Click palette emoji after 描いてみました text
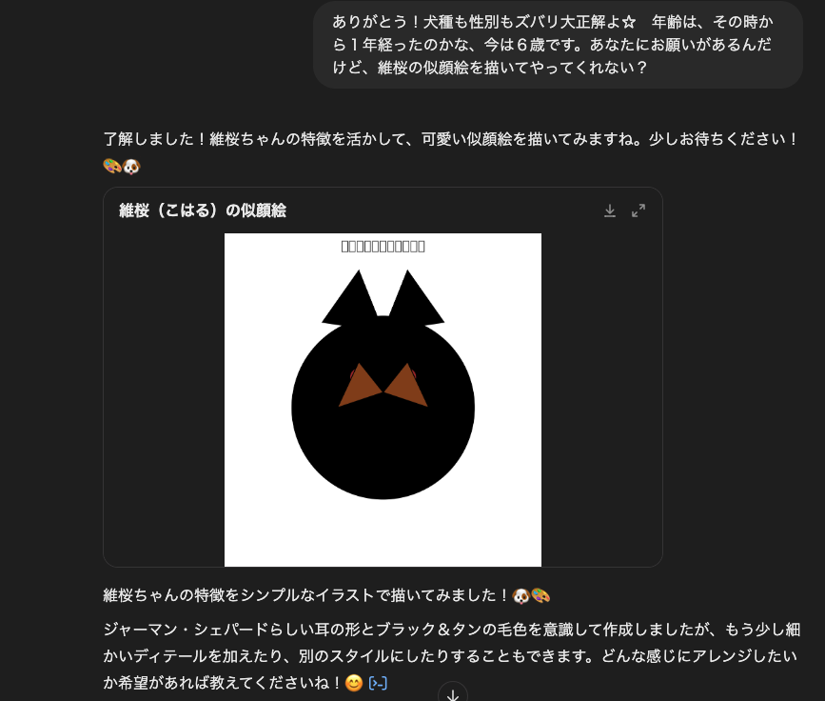Screen dimensions: 825x701 coord(540,595)
